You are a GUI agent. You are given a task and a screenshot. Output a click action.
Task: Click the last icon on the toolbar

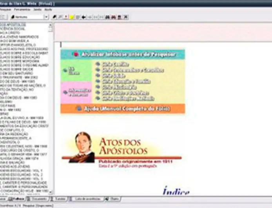click(x=126, y=17)
